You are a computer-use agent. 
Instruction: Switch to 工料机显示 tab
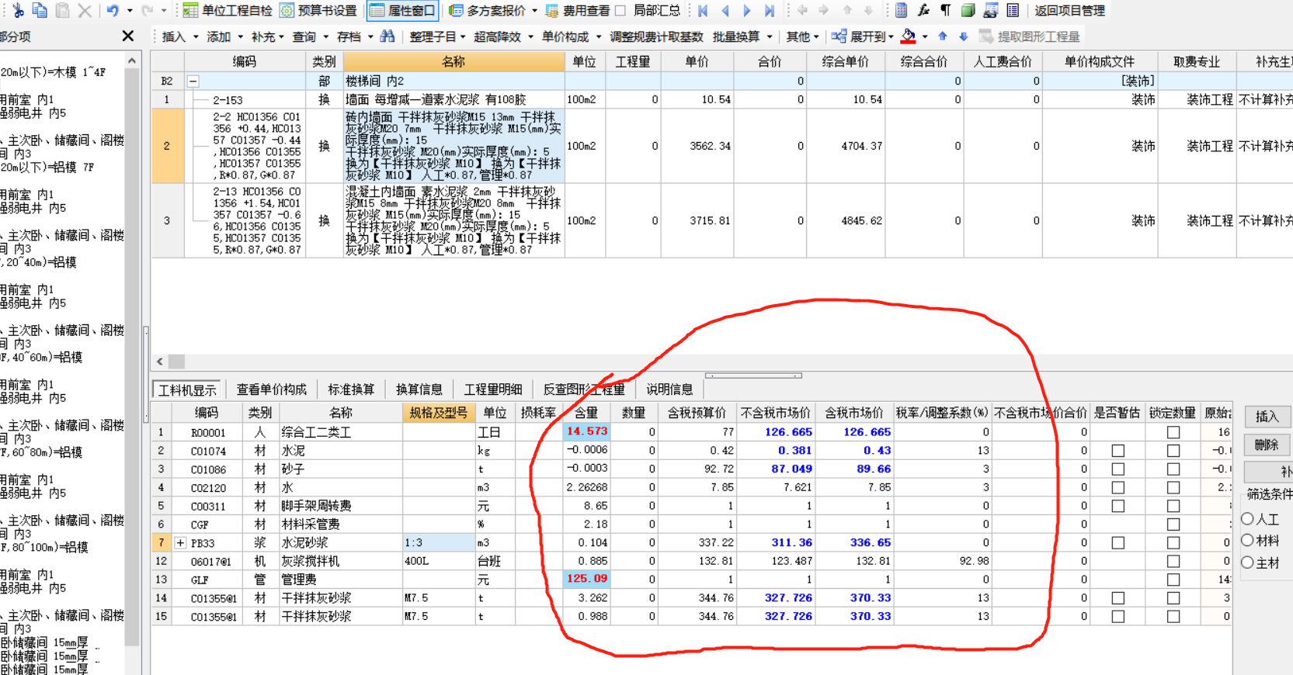point(187,389)
